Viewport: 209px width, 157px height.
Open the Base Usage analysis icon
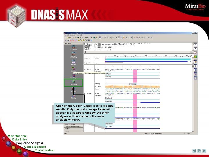73,76
